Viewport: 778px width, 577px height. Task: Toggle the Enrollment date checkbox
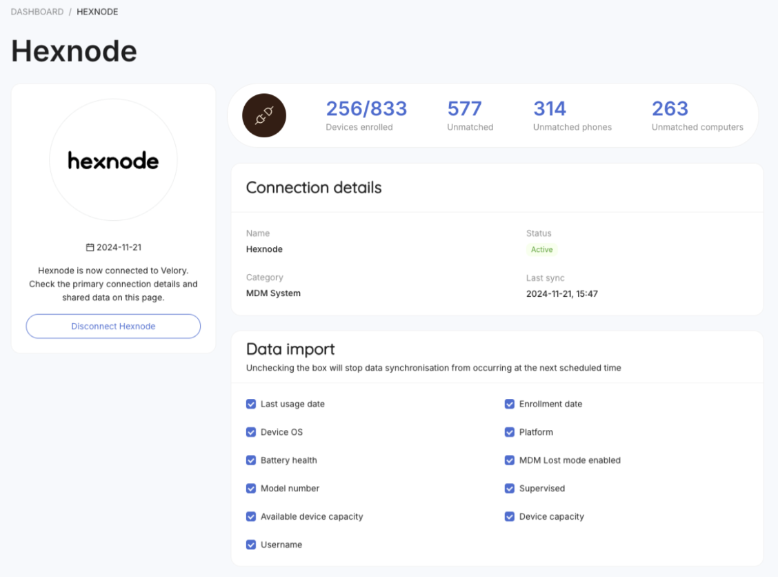coord(510,404)
